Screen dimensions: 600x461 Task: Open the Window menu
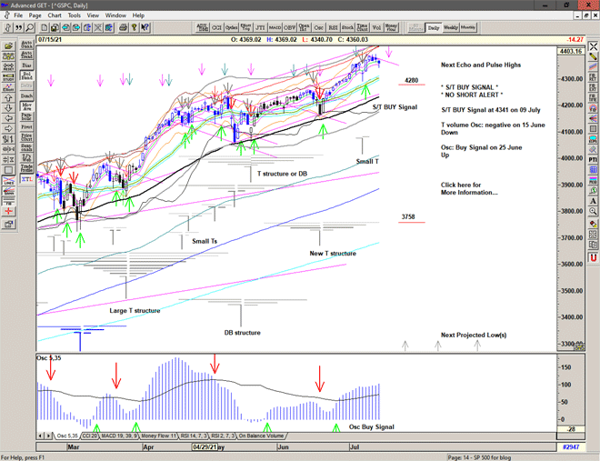coord(115,15)
